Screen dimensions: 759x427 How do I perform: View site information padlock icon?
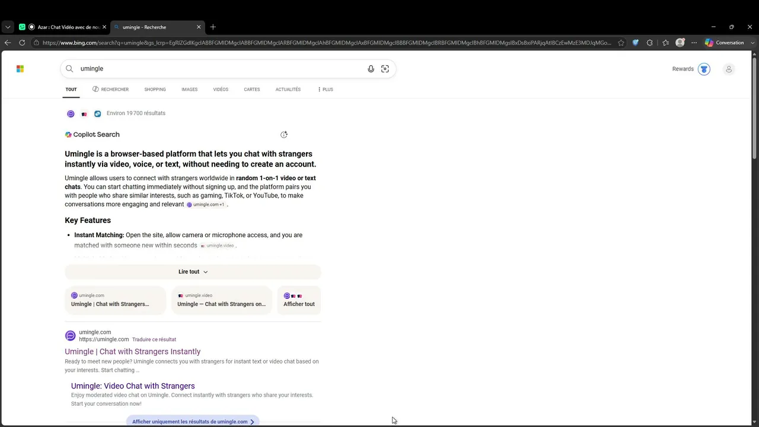[x=37, y=43]
